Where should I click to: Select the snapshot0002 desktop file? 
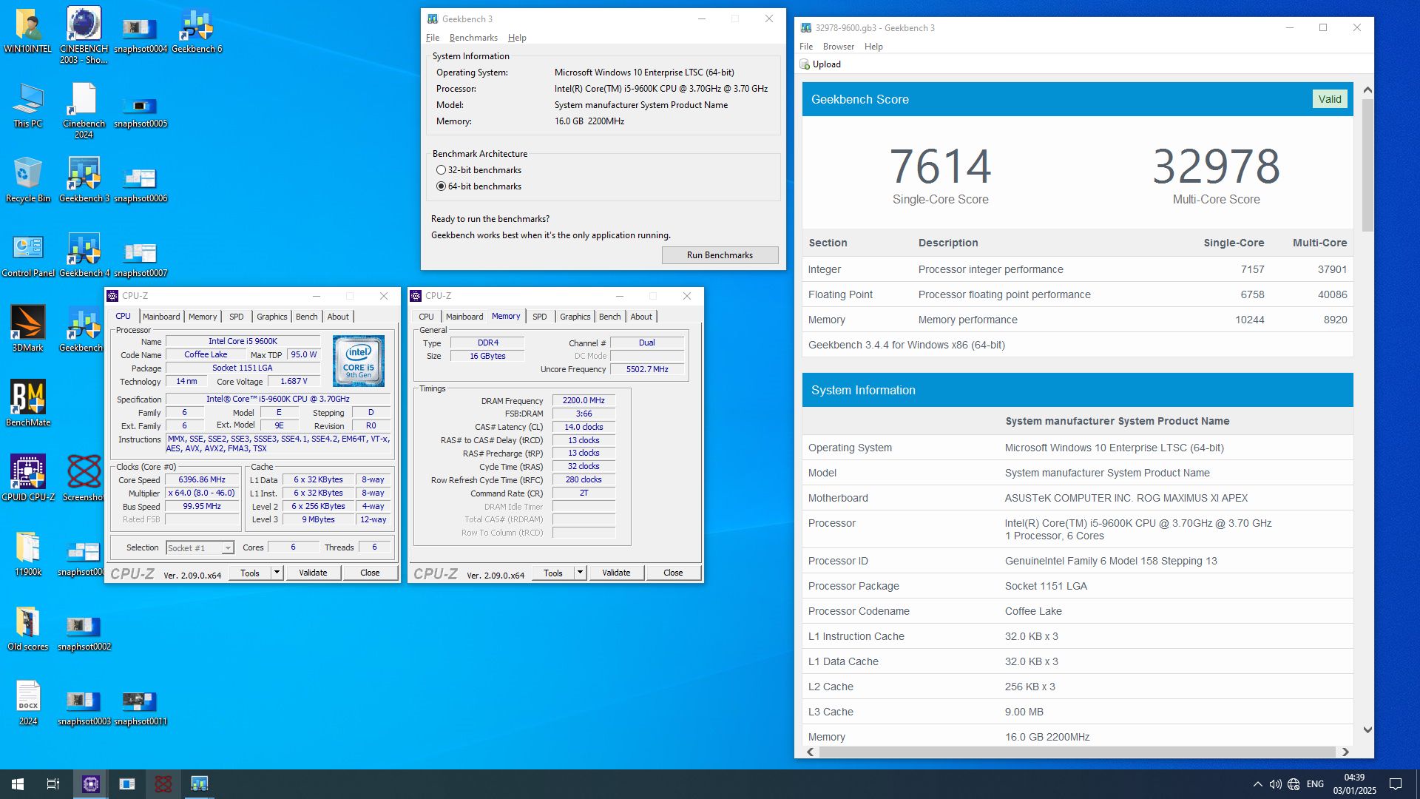[x=84, y=633]
